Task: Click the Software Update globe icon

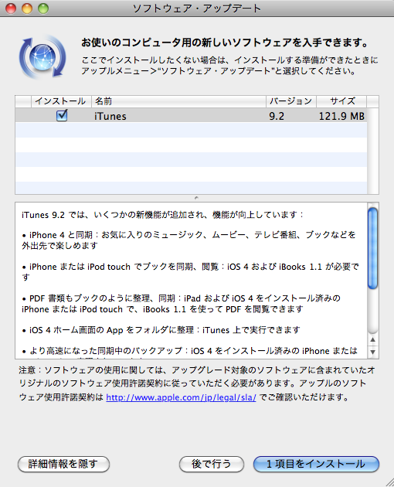Action: tap(42, 57)
